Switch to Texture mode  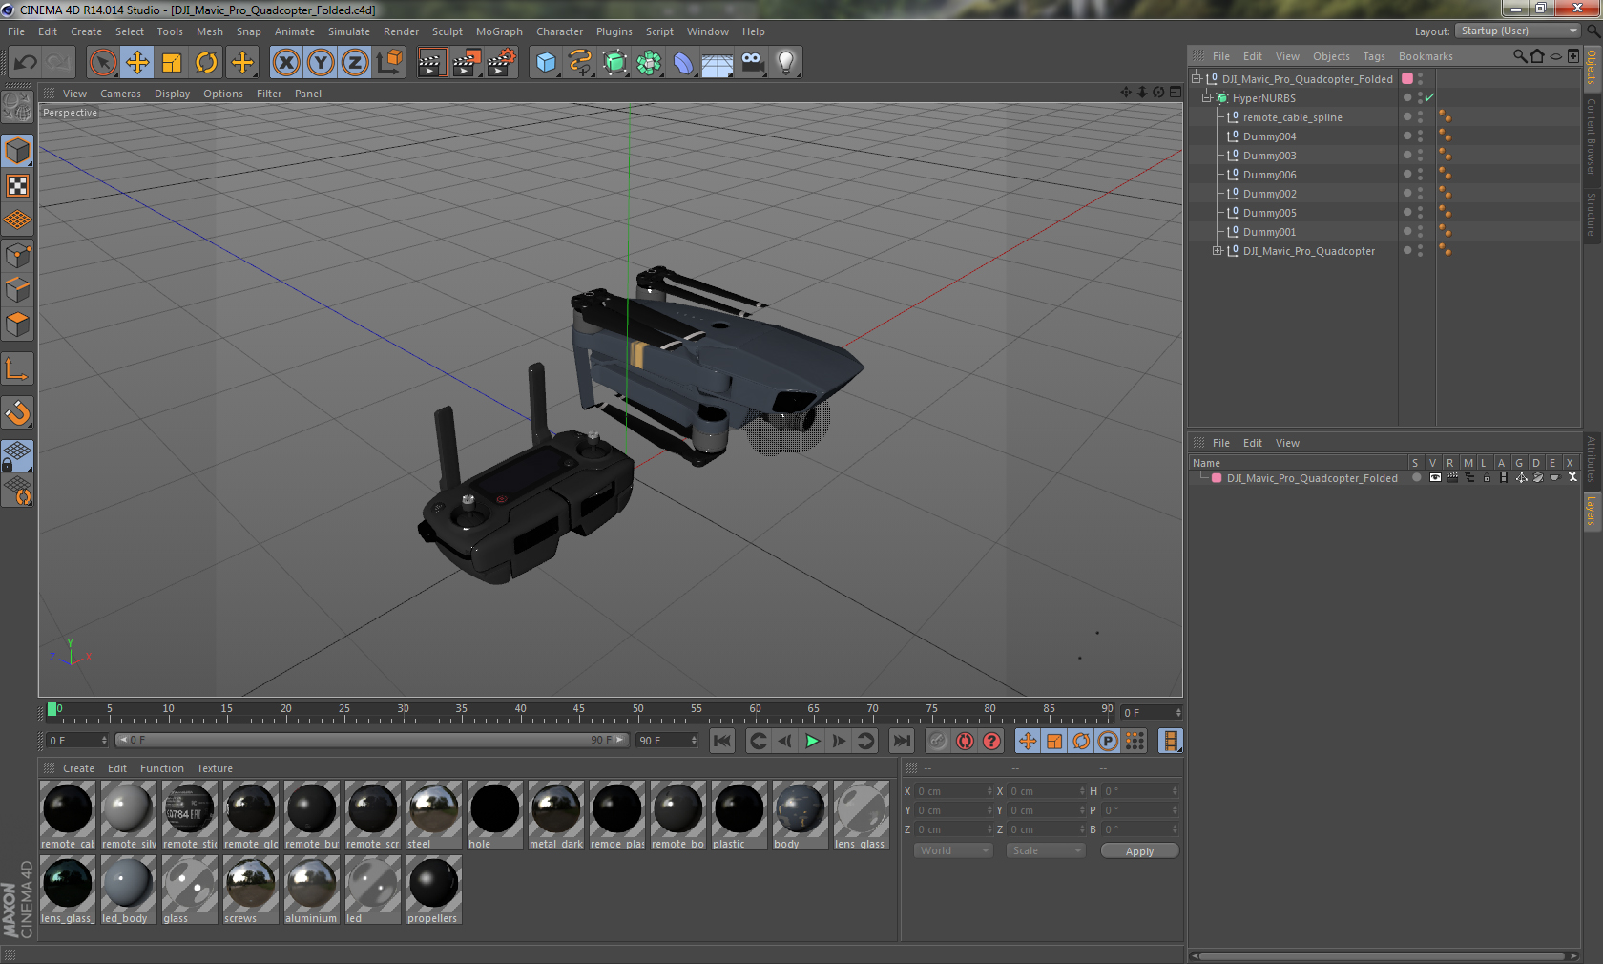tap(18, 186)
